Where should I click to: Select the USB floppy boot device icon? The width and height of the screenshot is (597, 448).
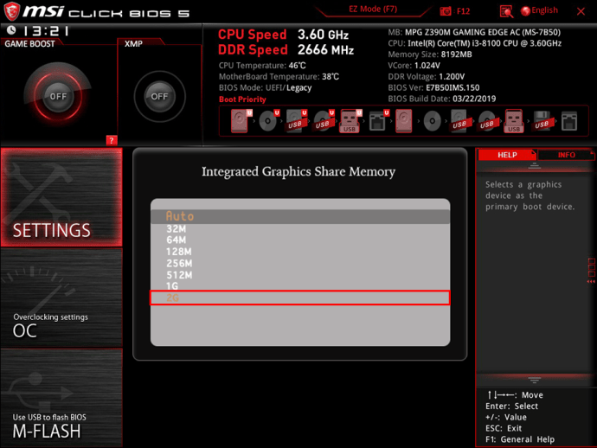[542, 121]
